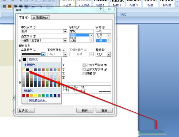Screen dimensions: 179x137
Task: Expand the 西文字体 font dropdown
Action: tap(65, 41)
